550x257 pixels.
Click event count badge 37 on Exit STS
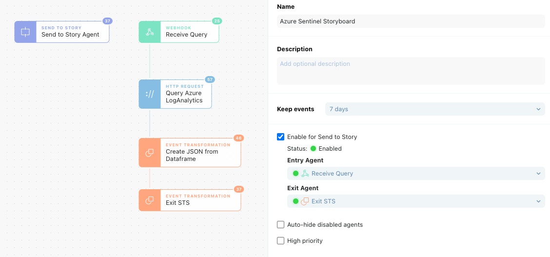pyautogui.click(x=238, y=189)
